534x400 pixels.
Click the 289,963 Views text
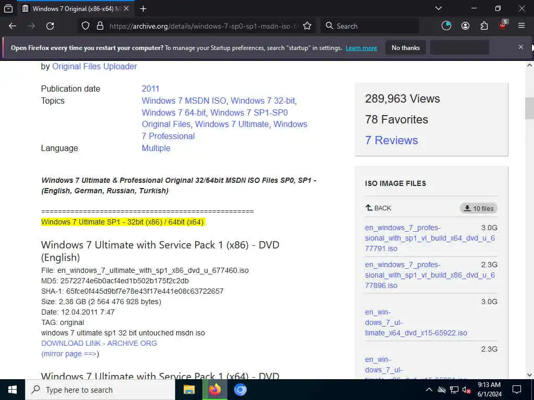pyautogui.click(x=402, y=98)
